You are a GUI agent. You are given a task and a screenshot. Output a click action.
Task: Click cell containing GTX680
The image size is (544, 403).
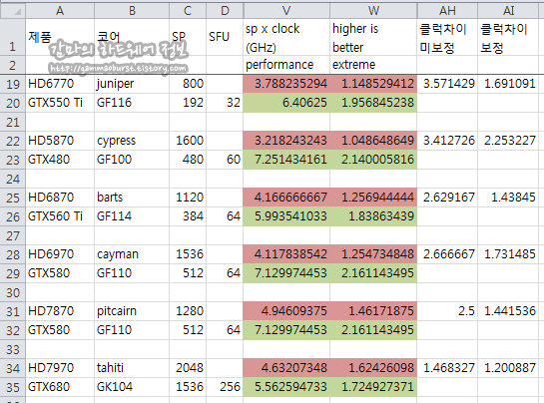[60, 387]
